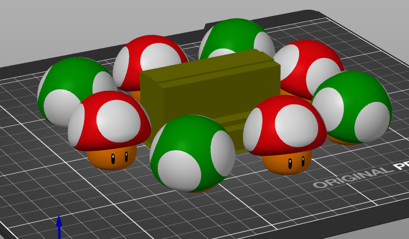
Task: Click white spot on front green mushroom
Action: click(x=179, y=170)
